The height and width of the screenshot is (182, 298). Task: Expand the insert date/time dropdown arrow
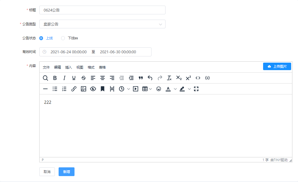(x=128, y=89)
